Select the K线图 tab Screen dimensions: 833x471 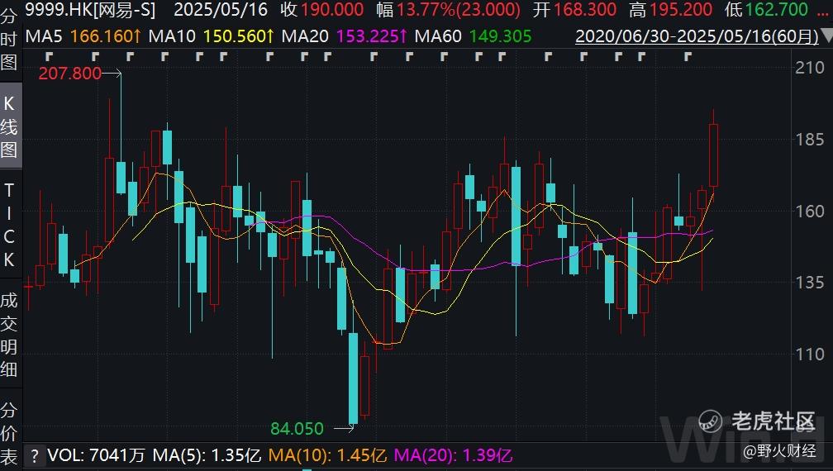[x=10, y=126]
